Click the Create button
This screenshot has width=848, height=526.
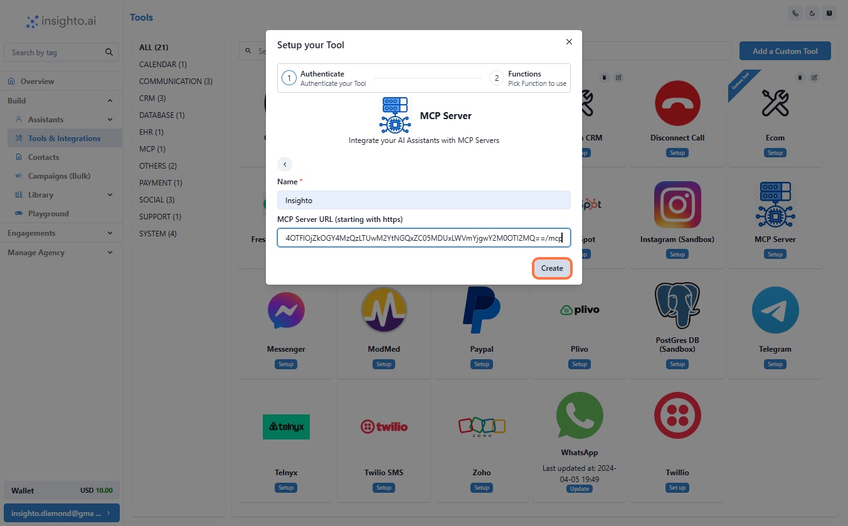coord(552,268)
